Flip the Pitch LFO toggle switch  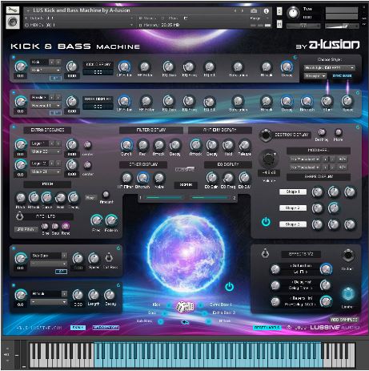19,216
